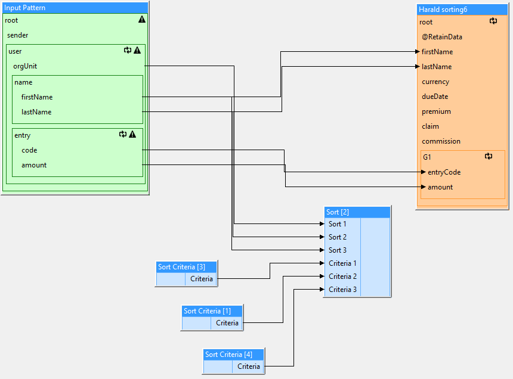The image size is (513, 379).
Task: Select the sender node in Input Pattern
Action: [x=18, y=35]
